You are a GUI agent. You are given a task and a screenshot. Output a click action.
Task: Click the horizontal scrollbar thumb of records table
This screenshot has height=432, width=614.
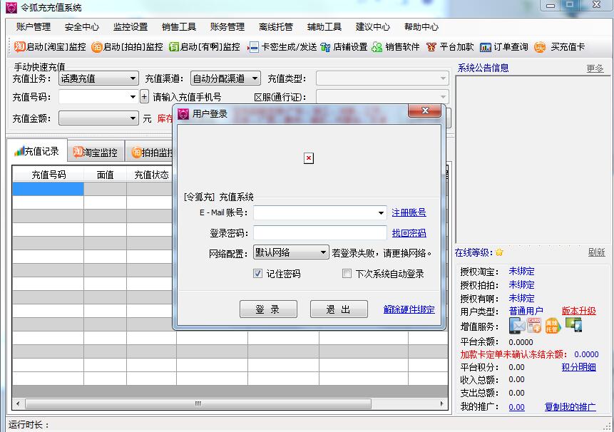point(198,403)
